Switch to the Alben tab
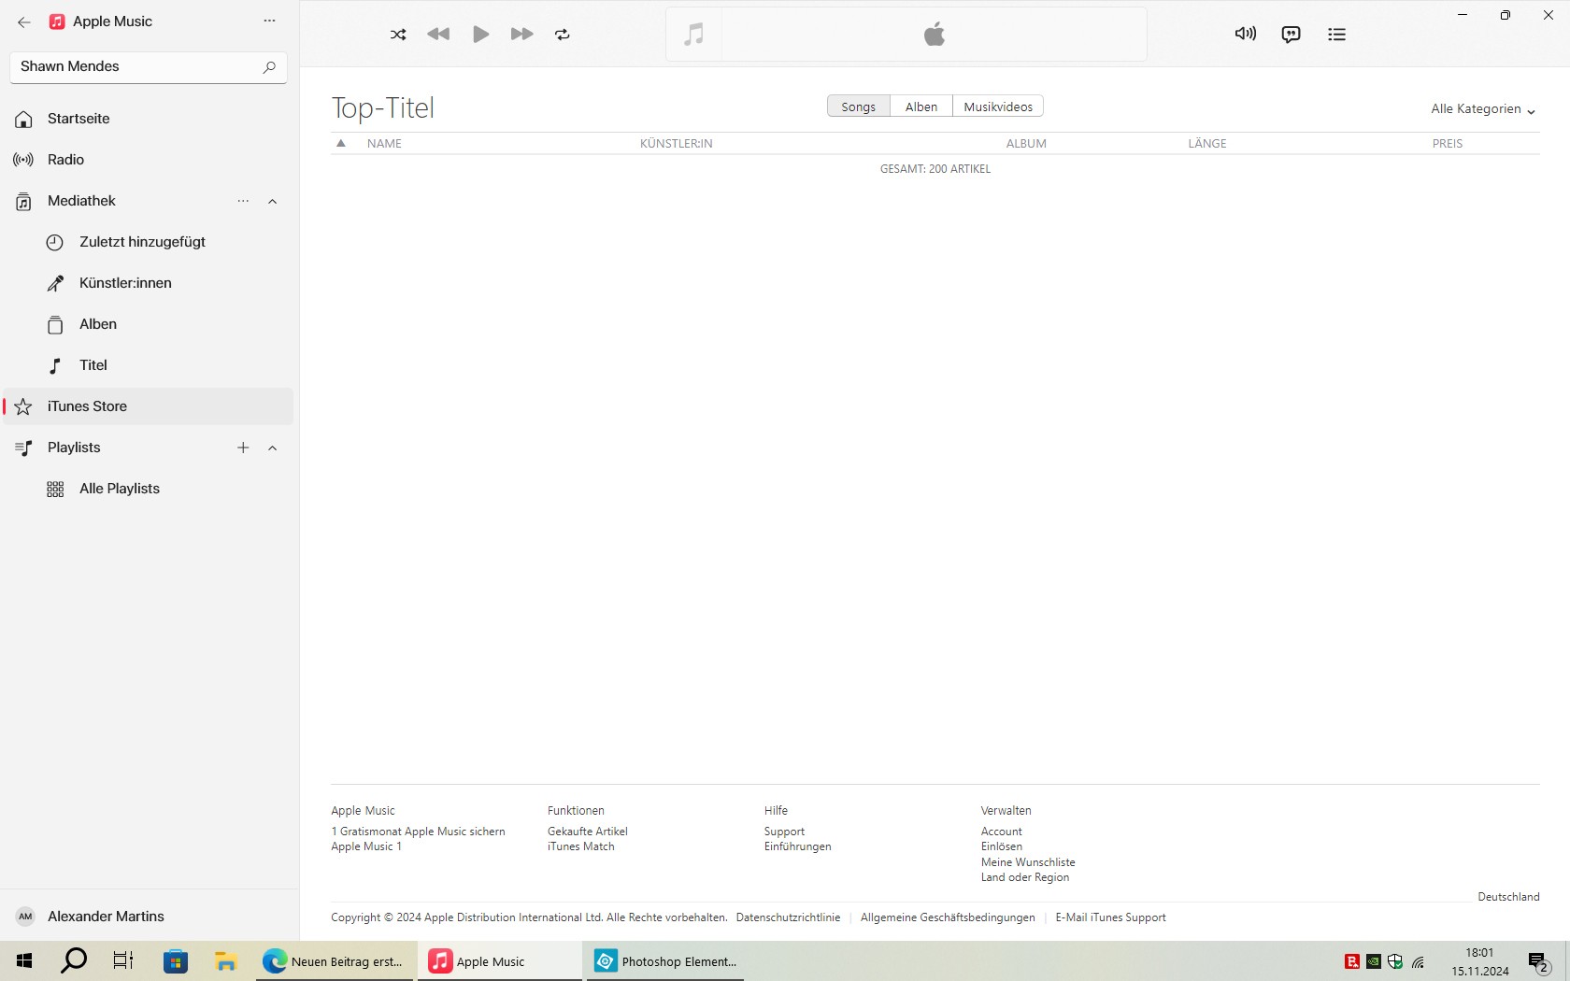1570x981 pixels. 921,107
